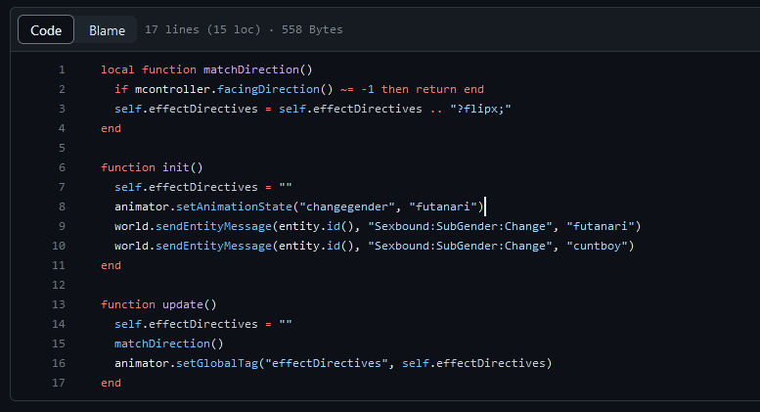Viewport: 760px width, 412px height.
Task: Select line number 17
Action: (59, 383)
